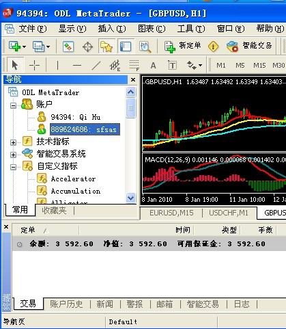Click the profiles toolbar icon
Viewport: 286px width, 329px height.
(x=38, y=47)
